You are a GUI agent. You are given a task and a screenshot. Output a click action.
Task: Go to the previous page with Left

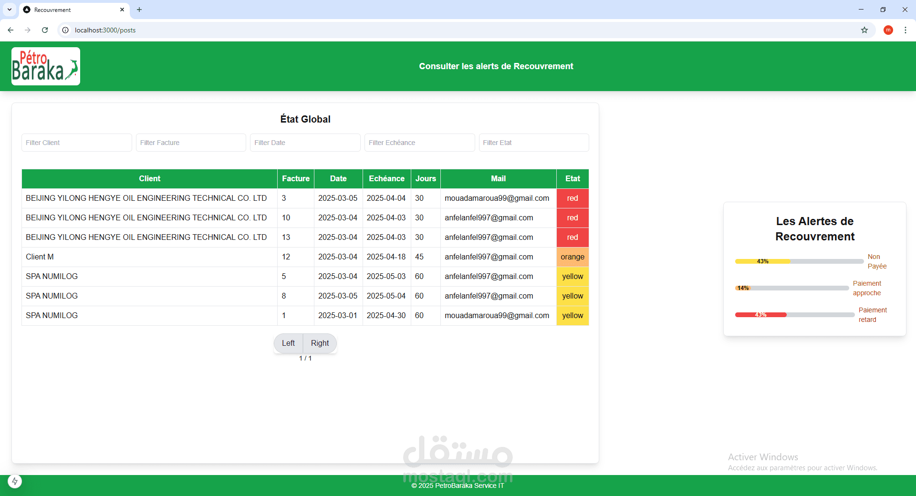pyautogui.click(x=288, y=343)
